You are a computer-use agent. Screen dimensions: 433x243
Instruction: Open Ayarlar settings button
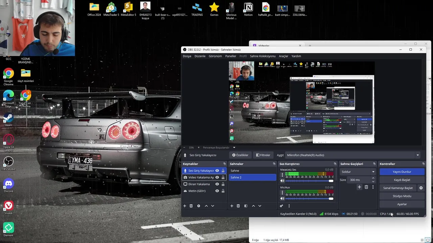click(402, 204)
